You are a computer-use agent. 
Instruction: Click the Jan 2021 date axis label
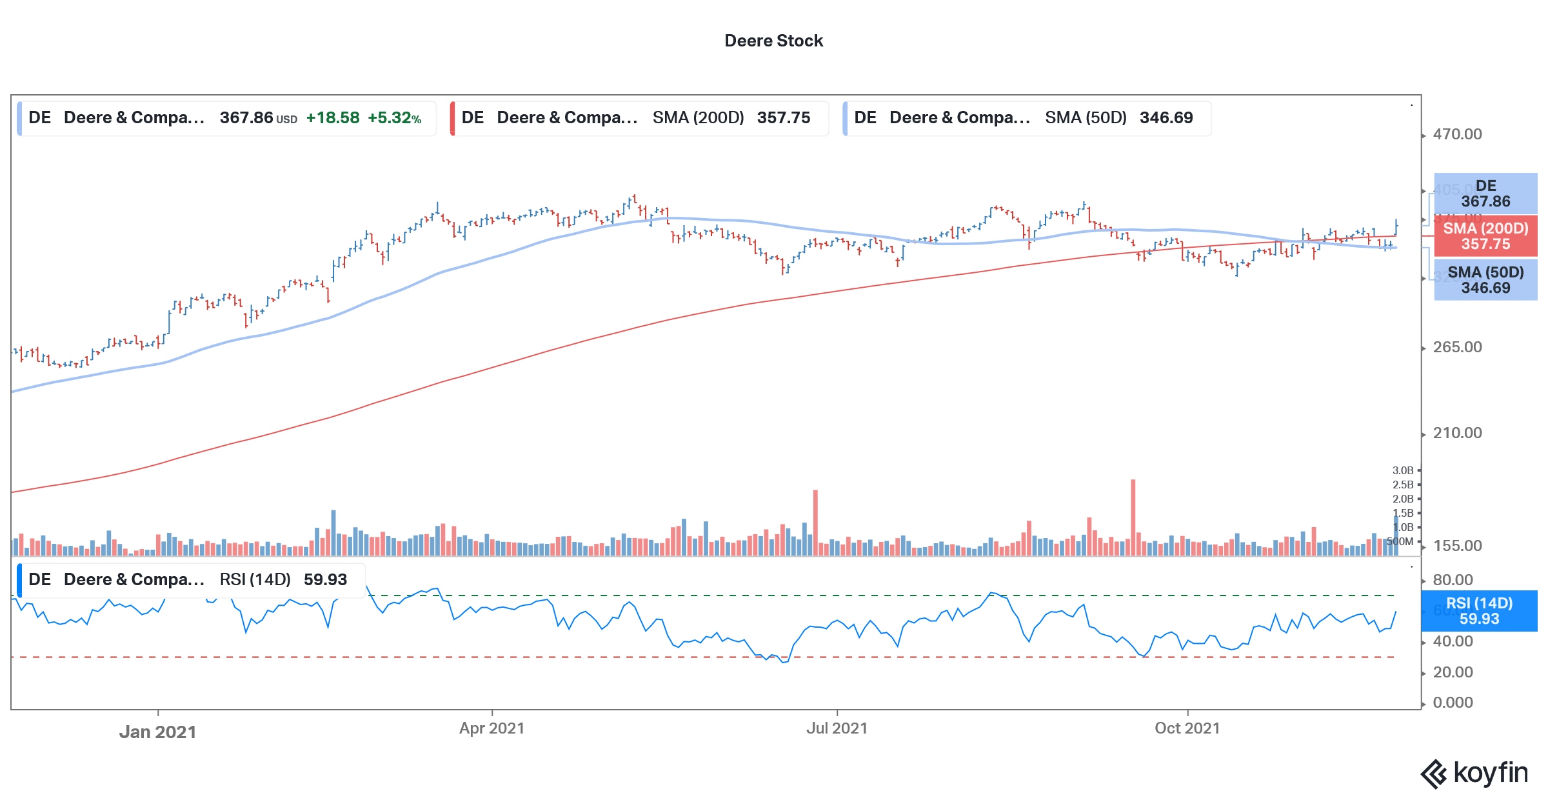[157, 732]
